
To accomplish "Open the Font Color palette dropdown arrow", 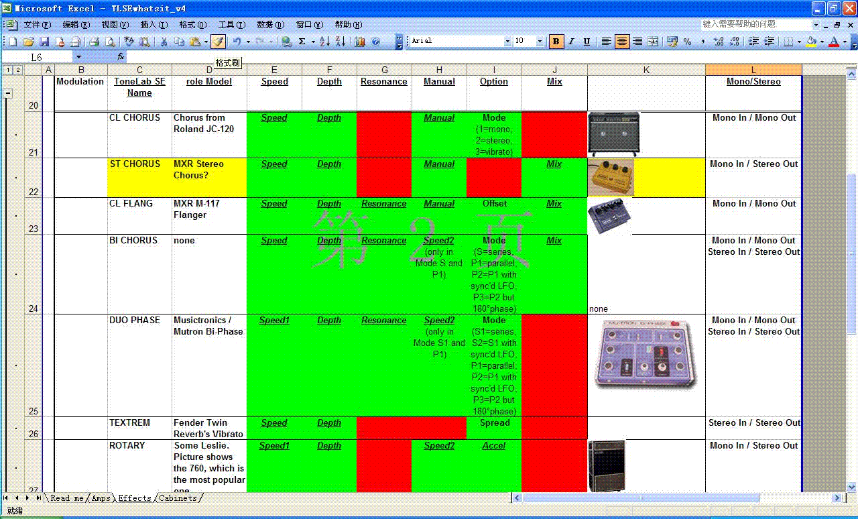I will (x=845, y=42).
